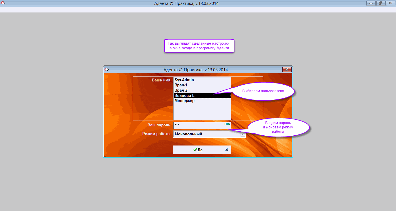Click the green checkmark on Да button

[195, 150]
